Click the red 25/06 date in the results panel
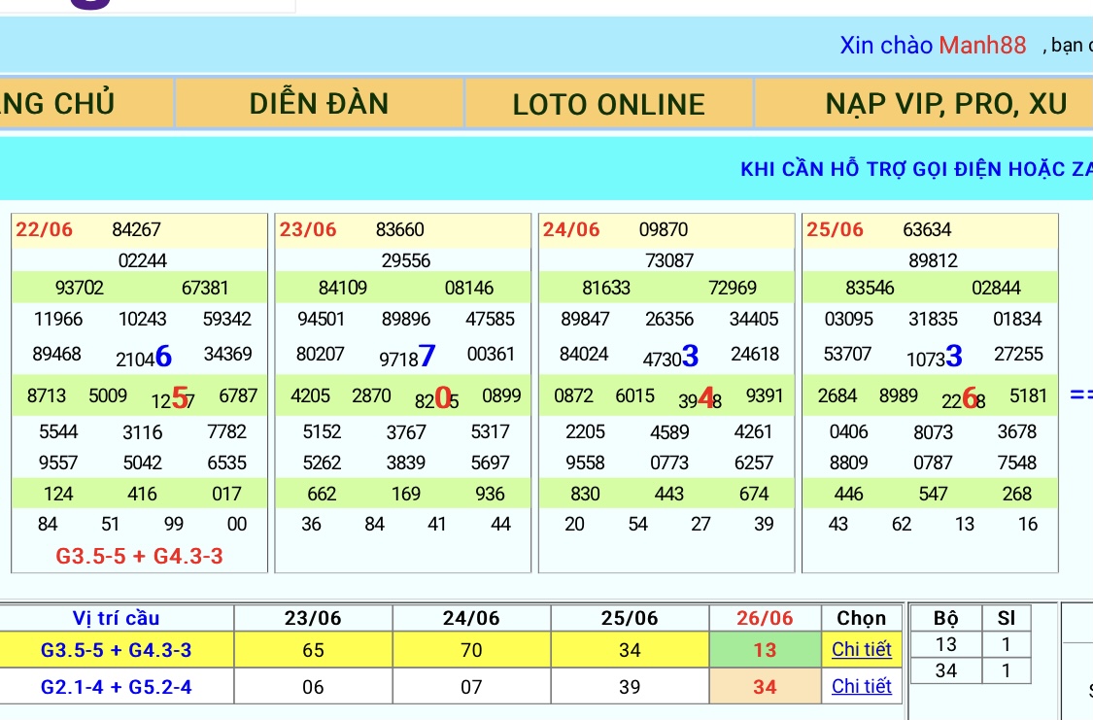Viewport: 1093px width, 720px height. pos(835,230)
